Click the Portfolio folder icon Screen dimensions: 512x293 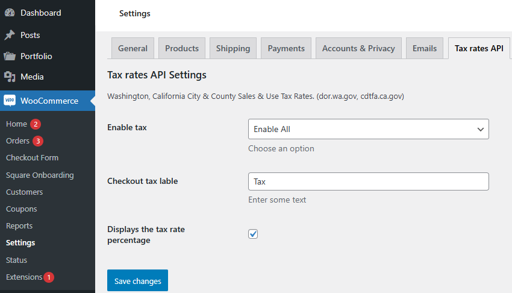[10, 56]
